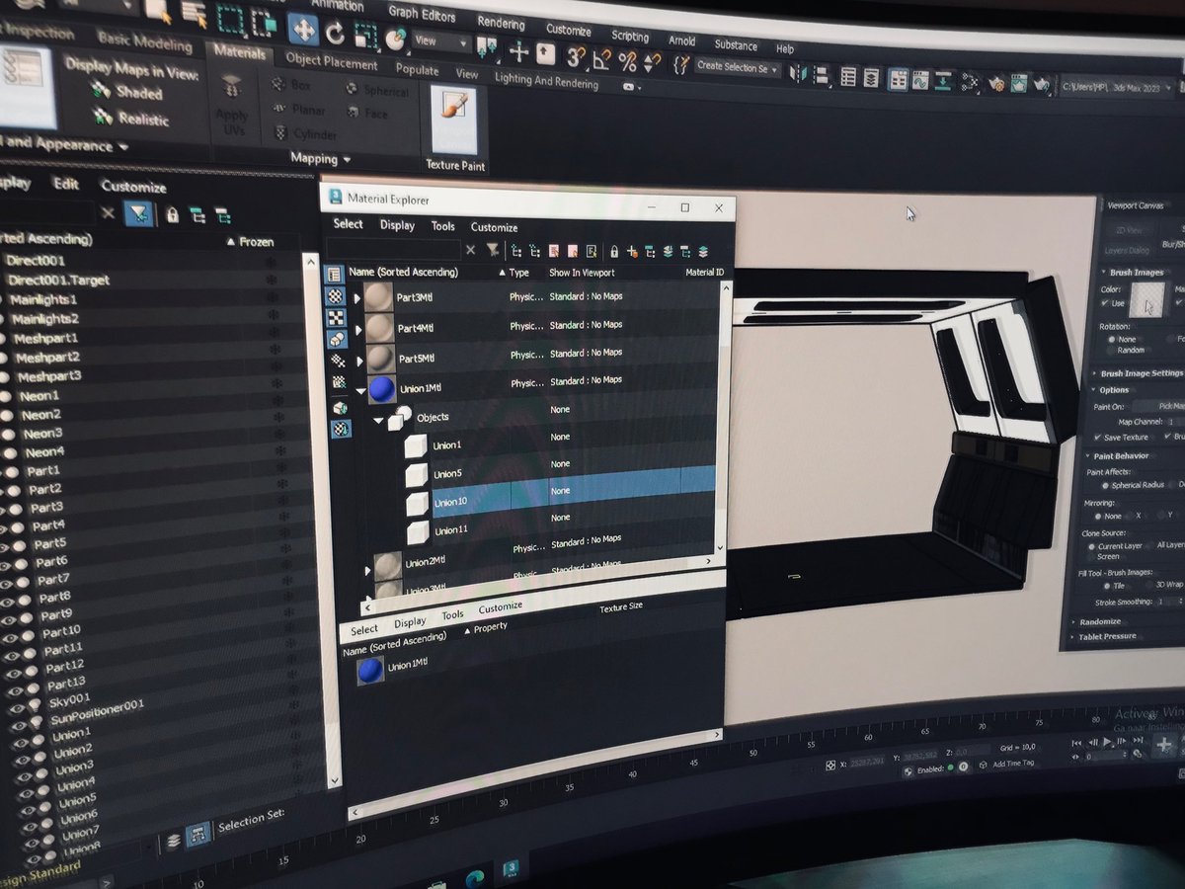The image size is (1185, 889).
Task: Click the Box mapping icon
Action: (x=278, y=86)
